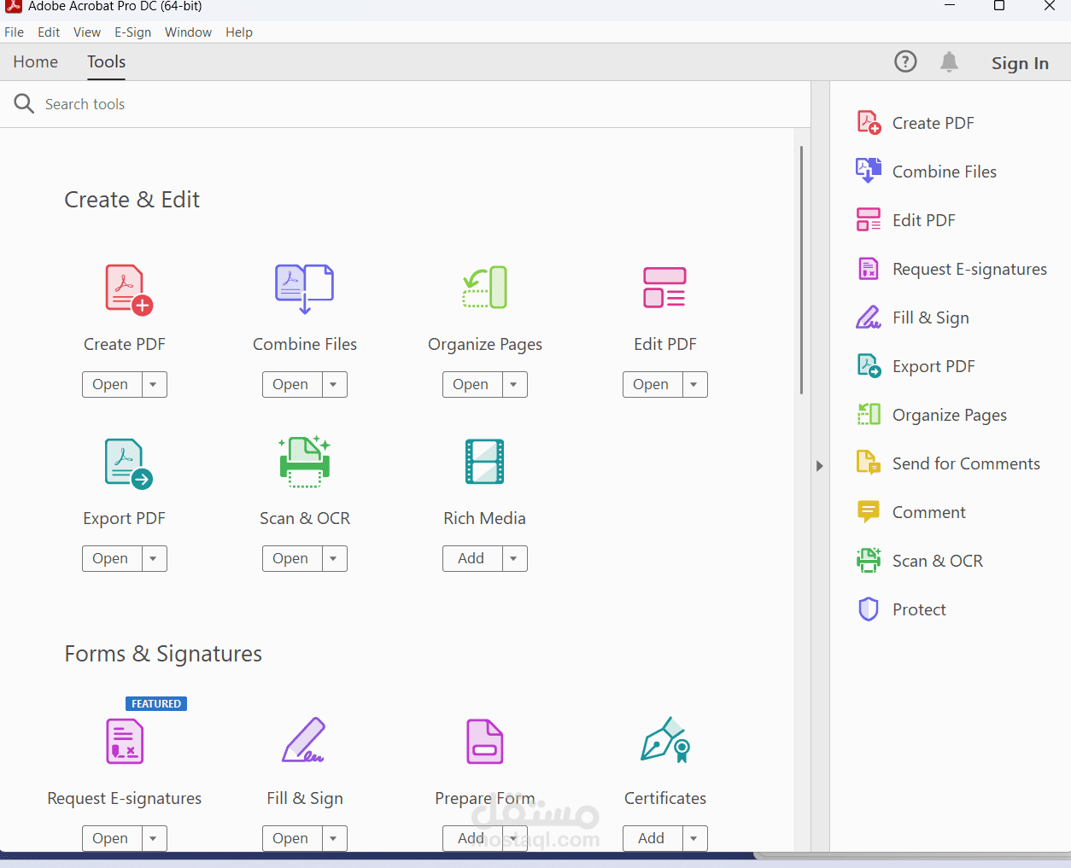
Task: Collapse the right tools pane arrow
Action: (x=819, y=466)
